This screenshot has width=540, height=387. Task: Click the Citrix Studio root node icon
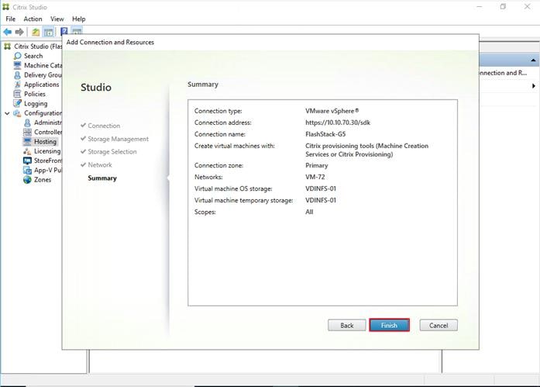[7, 47]
